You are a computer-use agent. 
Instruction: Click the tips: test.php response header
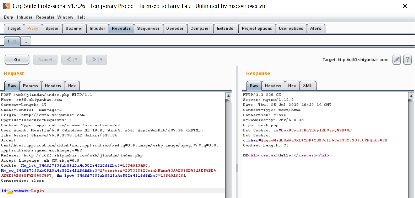tap(261, 125)
